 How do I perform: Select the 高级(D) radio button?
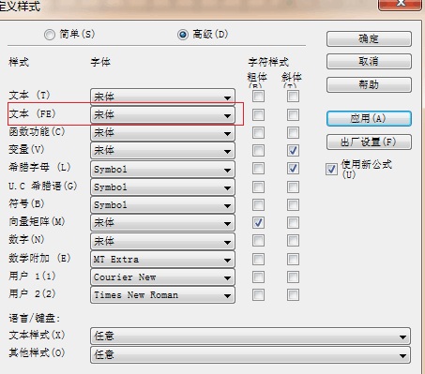click(x=183, y=35)
